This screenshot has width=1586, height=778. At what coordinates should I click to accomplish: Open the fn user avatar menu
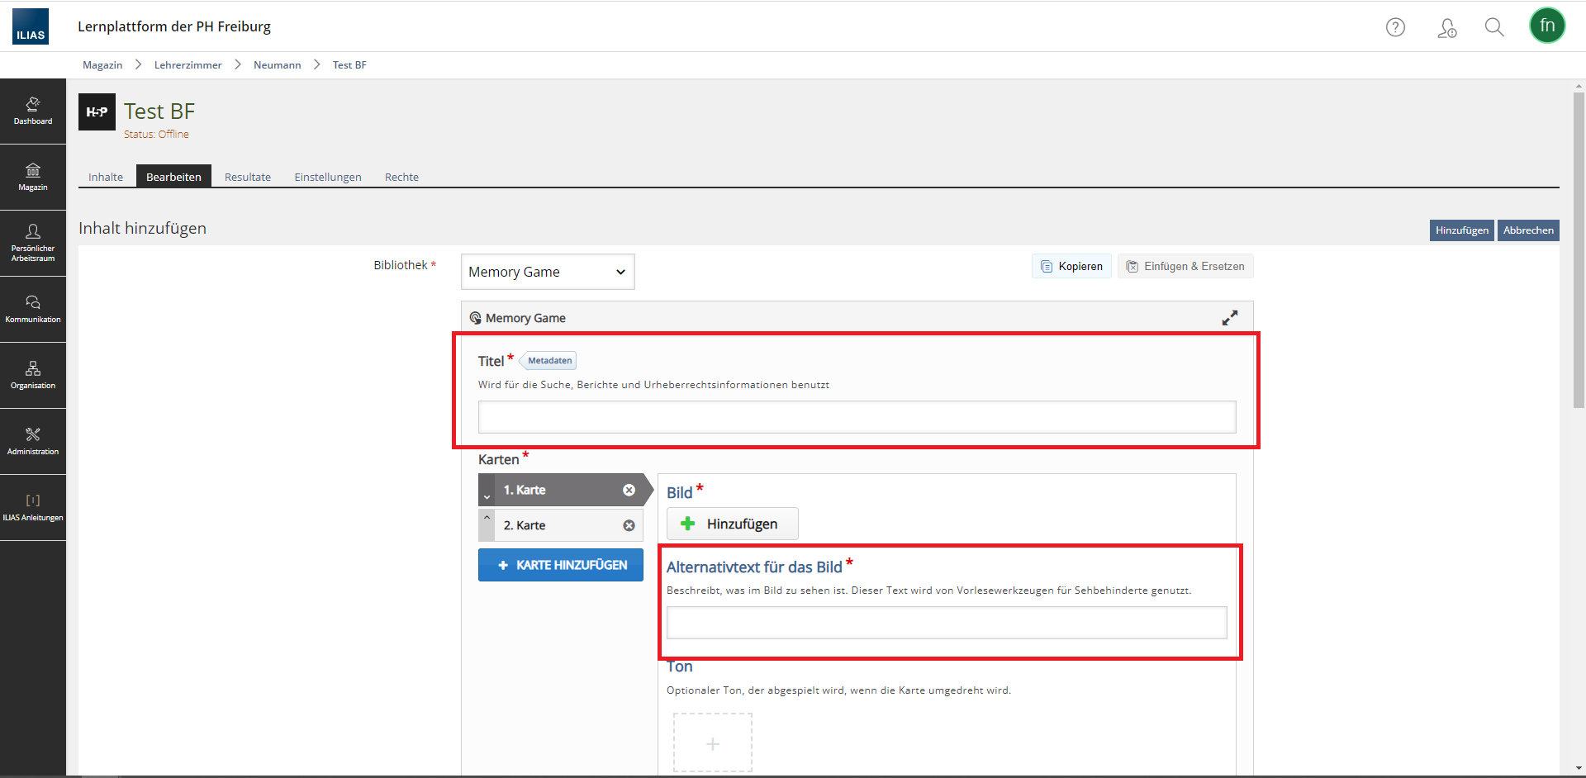[x=1547, y=26]
